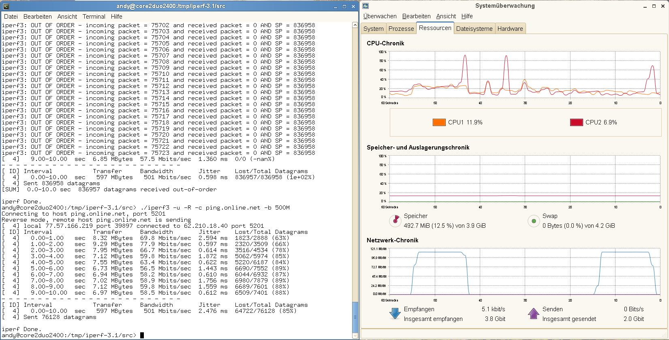Switch to the Prozesse tab
Viewport: 669px width, 340px height.
click(401, 28)
